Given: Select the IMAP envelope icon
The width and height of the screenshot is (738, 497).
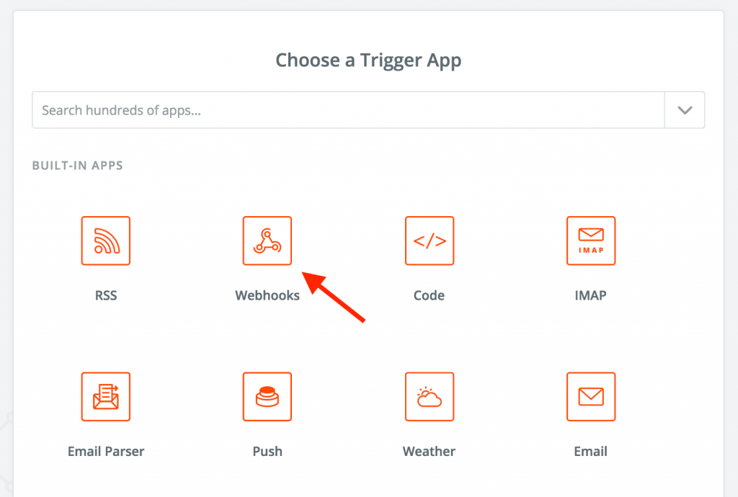Looking at the screenshot, I should point(591,241).
